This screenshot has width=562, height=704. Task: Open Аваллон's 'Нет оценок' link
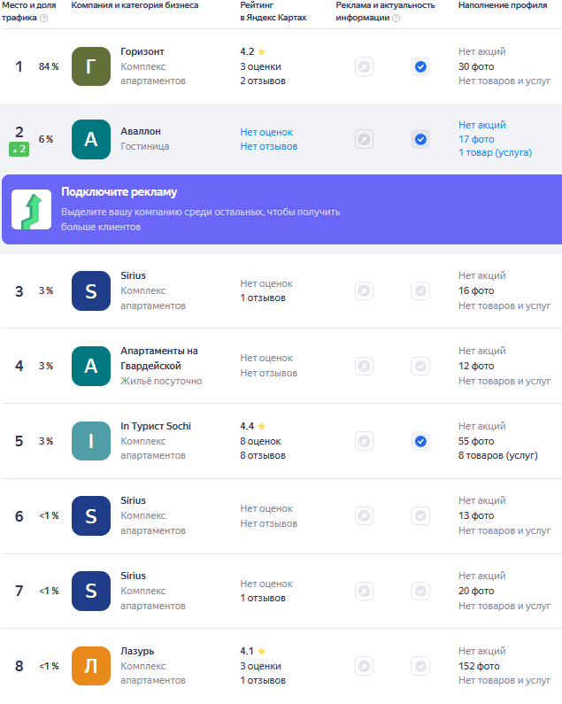[x=266, y=132]
